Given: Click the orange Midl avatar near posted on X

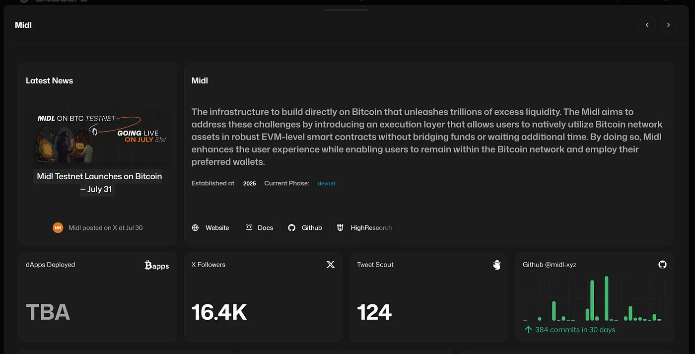Looking at the screenshot, I should pyautogui.click(x=58, y=228).
